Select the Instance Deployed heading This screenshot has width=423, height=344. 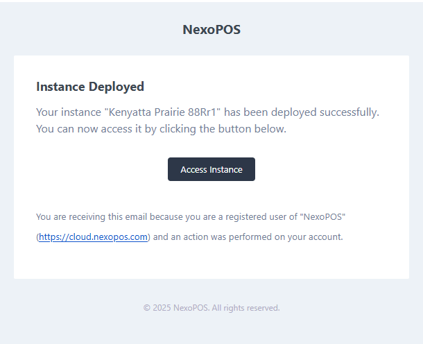coord(90,87)
